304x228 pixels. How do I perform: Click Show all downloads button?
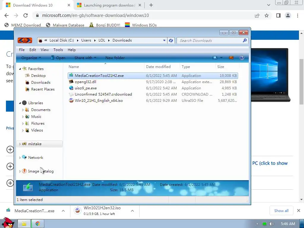click(x=281, y=210)
